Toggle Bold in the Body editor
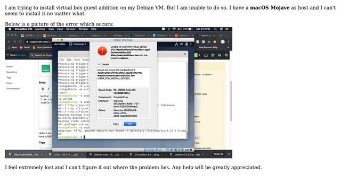Screen dimensions: 341x191 pyautogui.click(x=43, y=89)
